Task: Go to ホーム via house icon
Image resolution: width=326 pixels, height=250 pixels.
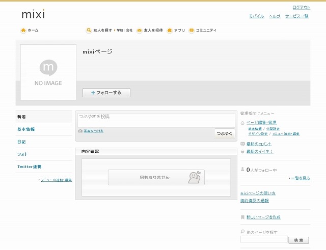Action: [23, 31]
